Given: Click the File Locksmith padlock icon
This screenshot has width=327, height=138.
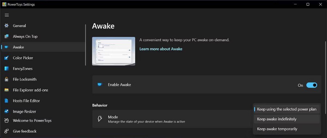Looking at the screenshot, I should click(7, 79).
